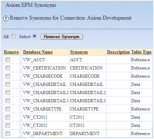Mark VW_CHARGECODE for removal
This screenshot has height=139, width=154.
(7, 76)
